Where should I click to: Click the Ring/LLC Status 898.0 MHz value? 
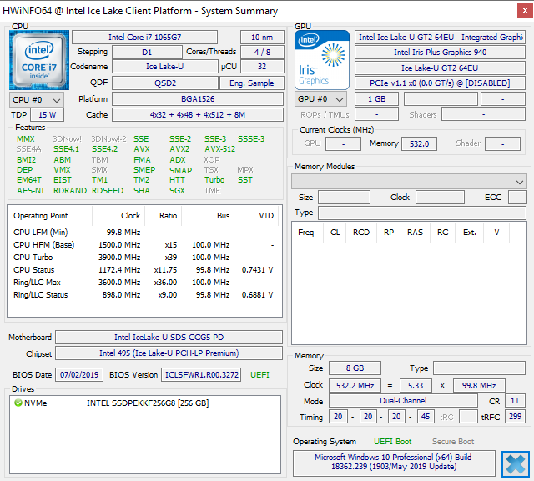(x=121, y=295)
